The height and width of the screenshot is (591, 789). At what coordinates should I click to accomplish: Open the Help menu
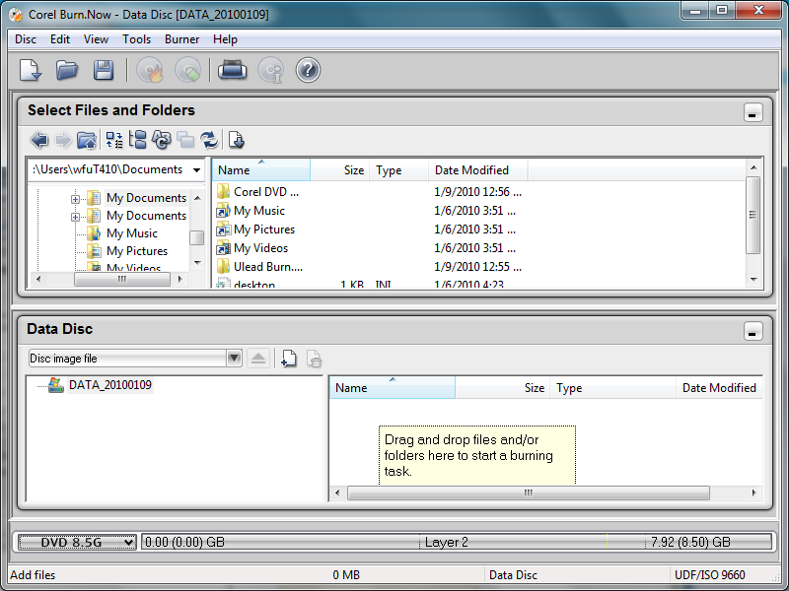(225, 39)
